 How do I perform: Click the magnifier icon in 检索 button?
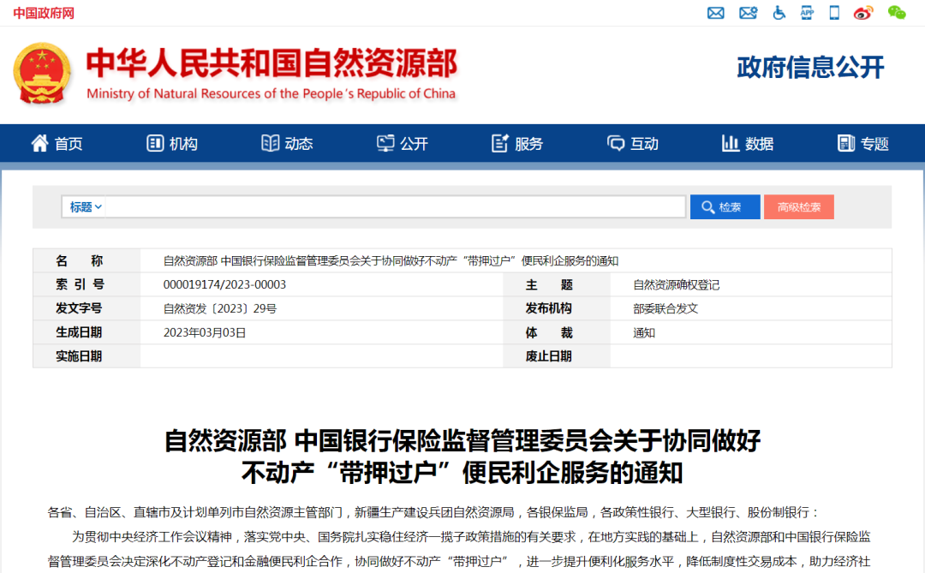pos(708,207)
